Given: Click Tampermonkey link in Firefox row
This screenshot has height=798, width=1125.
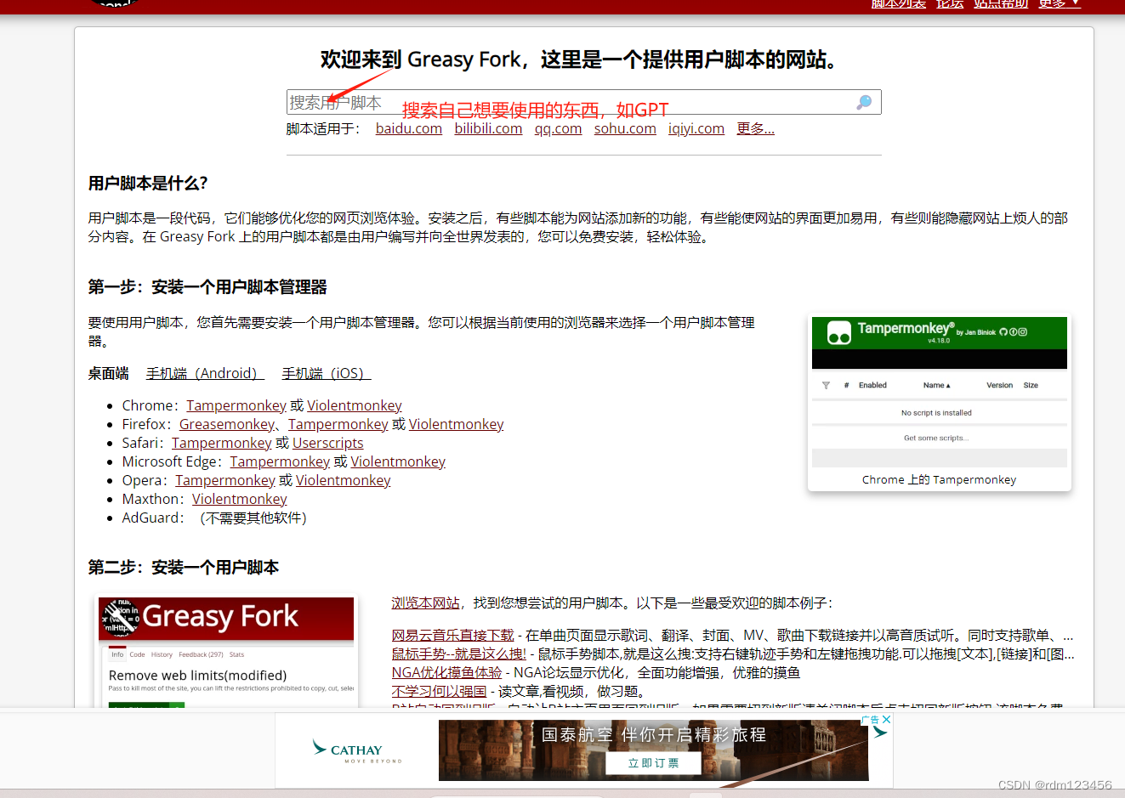Looking at the screenshot, I should point(338,424).
